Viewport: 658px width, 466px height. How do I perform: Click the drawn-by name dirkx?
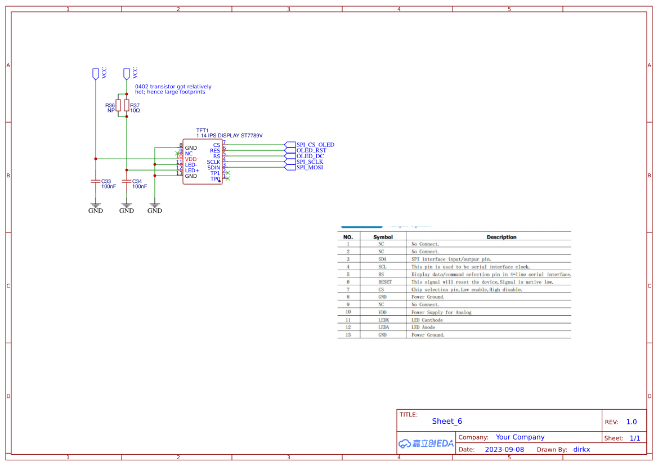pos(581,449)
